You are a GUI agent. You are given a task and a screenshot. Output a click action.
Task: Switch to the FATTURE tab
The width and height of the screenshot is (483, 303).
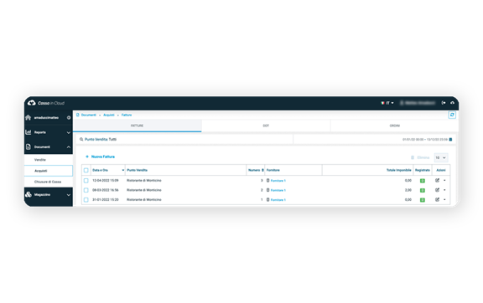click(137, 126)
